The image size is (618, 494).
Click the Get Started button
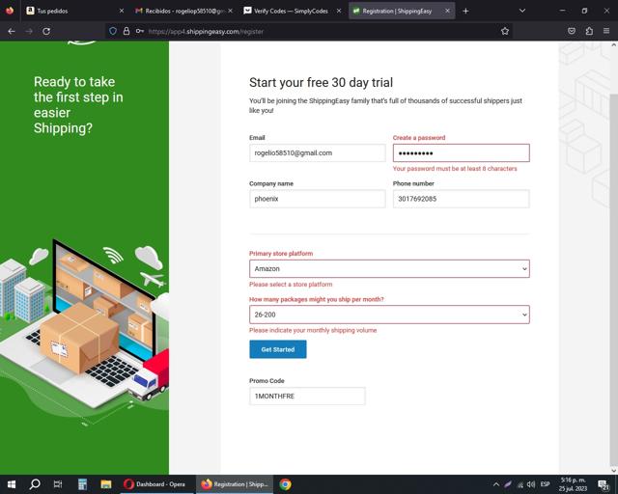click(278, 349)
